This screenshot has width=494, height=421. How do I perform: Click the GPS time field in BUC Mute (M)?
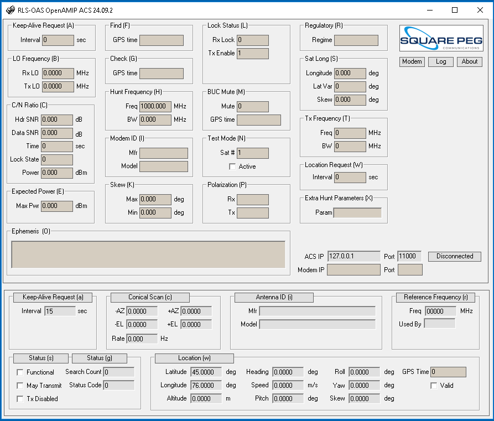point(259,119)
